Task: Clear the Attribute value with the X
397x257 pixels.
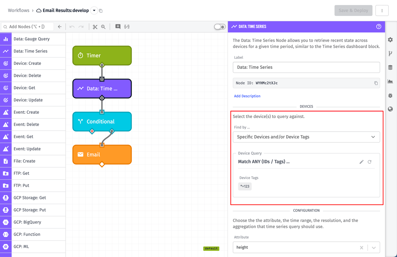Action: (x=362, y=247)
